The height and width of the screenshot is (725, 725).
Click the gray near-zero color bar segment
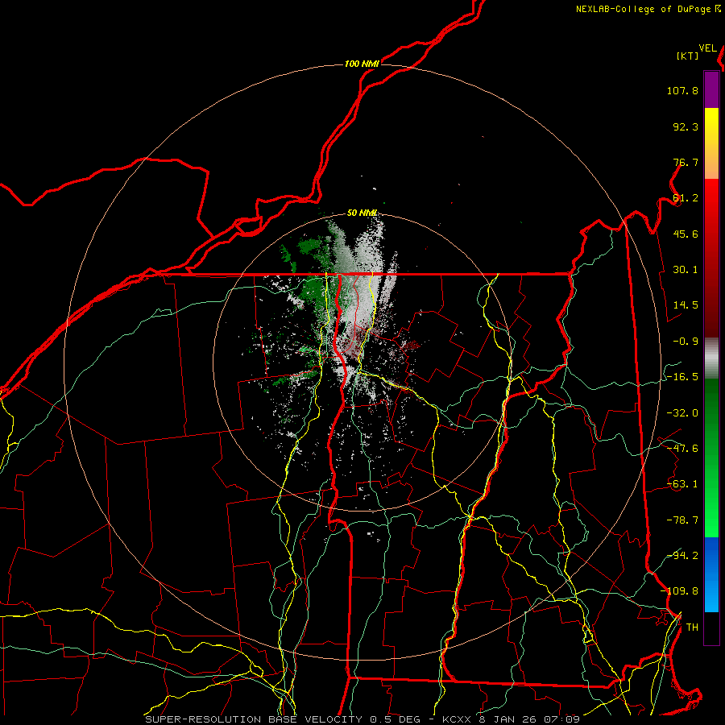711,358
